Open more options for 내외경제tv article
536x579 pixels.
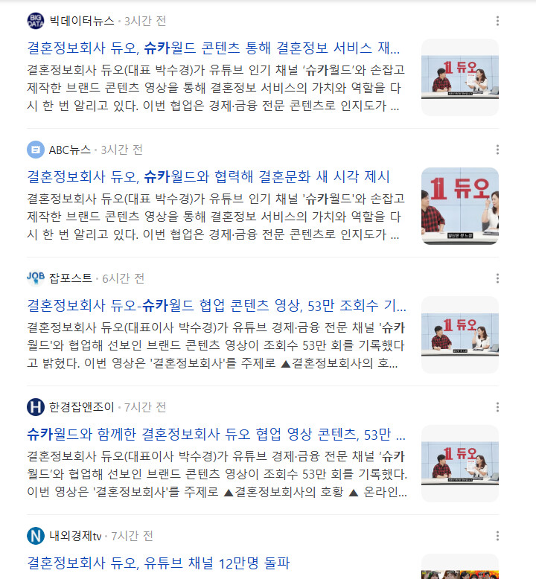click(x=497, y=536)
